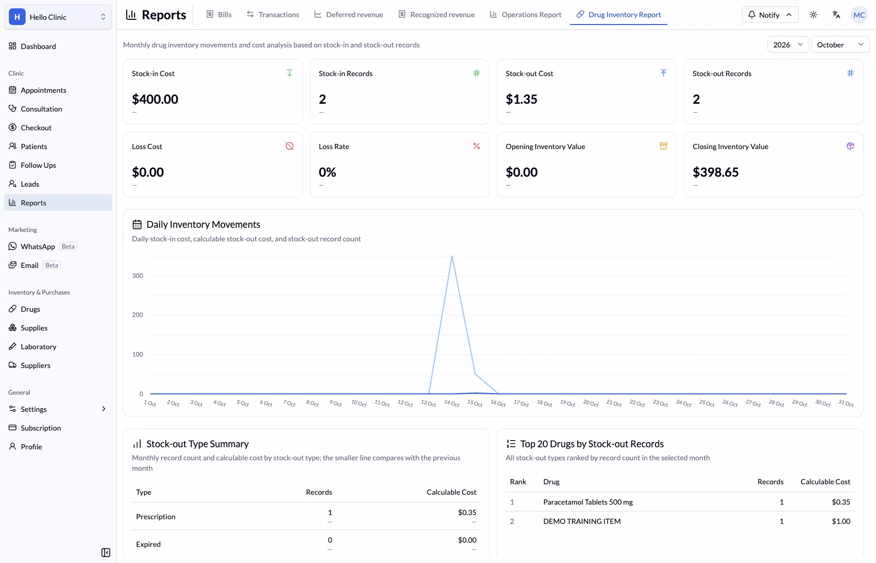876x563 pixels.
Task: Click the Dashboard grid icon
Action: pyautogui.click(x=13, y=46)
